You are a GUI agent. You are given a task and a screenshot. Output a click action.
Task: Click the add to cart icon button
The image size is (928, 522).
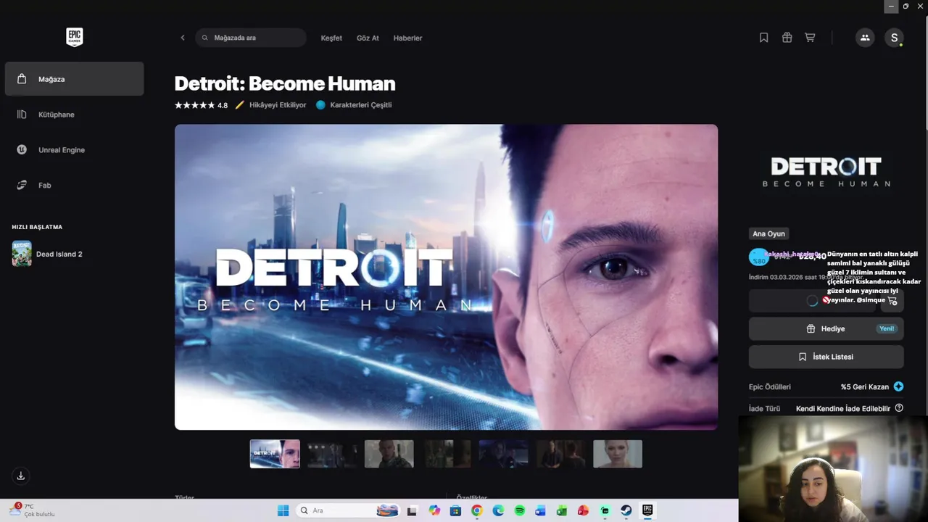tap(892, 300)
